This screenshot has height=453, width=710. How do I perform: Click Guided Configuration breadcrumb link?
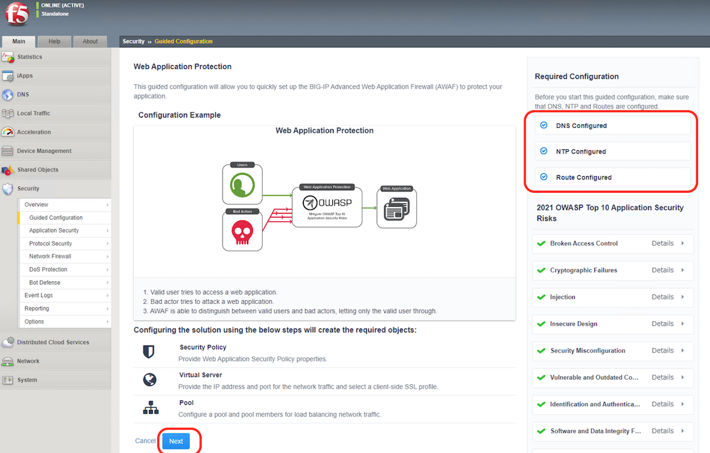pos(183,41)
